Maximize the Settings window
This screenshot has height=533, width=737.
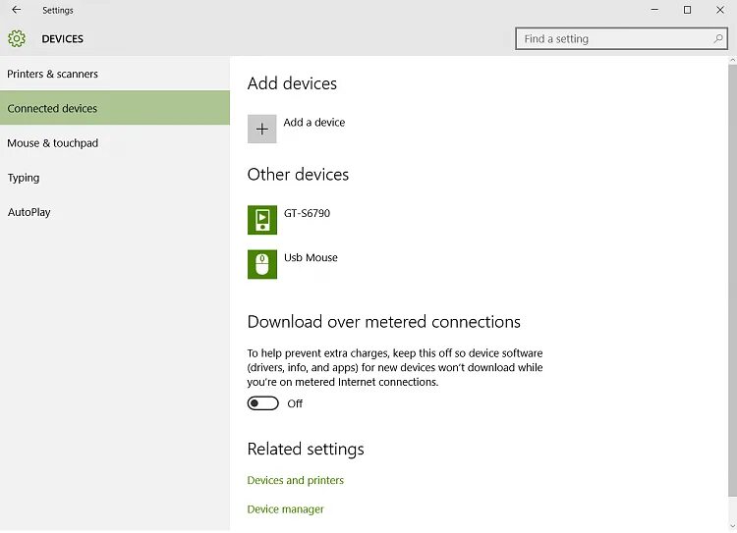(687, 10)
